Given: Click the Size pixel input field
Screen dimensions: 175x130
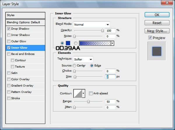Looking at the screenshot, I should 110,77.
